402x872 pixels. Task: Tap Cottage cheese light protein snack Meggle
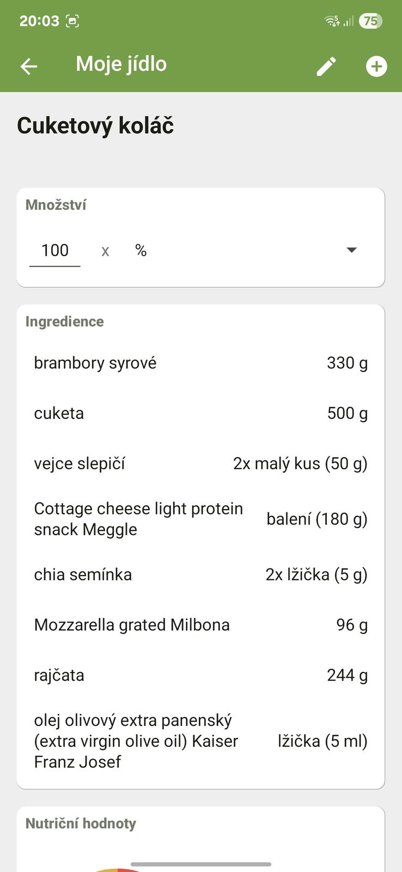[200, 519]
